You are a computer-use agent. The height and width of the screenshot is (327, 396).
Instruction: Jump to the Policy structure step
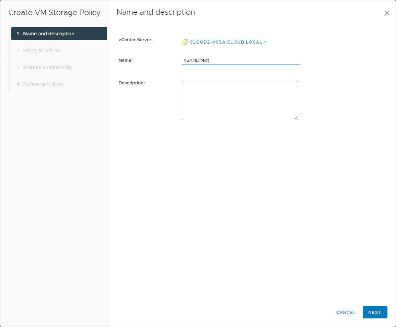40,50
